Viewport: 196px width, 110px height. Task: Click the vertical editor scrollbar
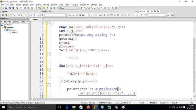click(194, 65)
